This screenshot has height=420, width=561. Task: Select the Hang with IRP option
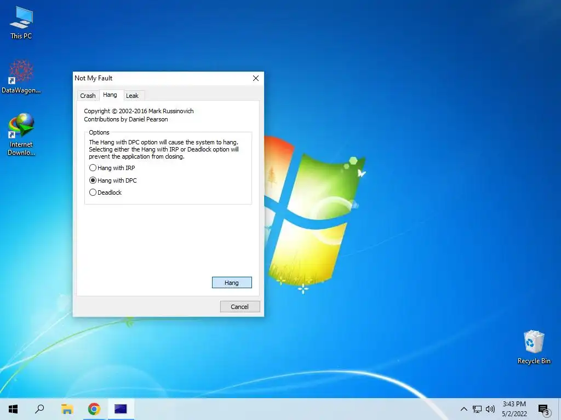click(x=112, y=168)
